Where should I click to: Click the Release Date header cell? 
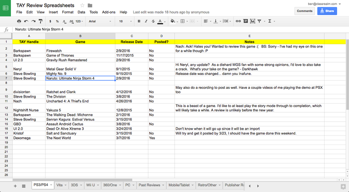(x=132, y=42)
